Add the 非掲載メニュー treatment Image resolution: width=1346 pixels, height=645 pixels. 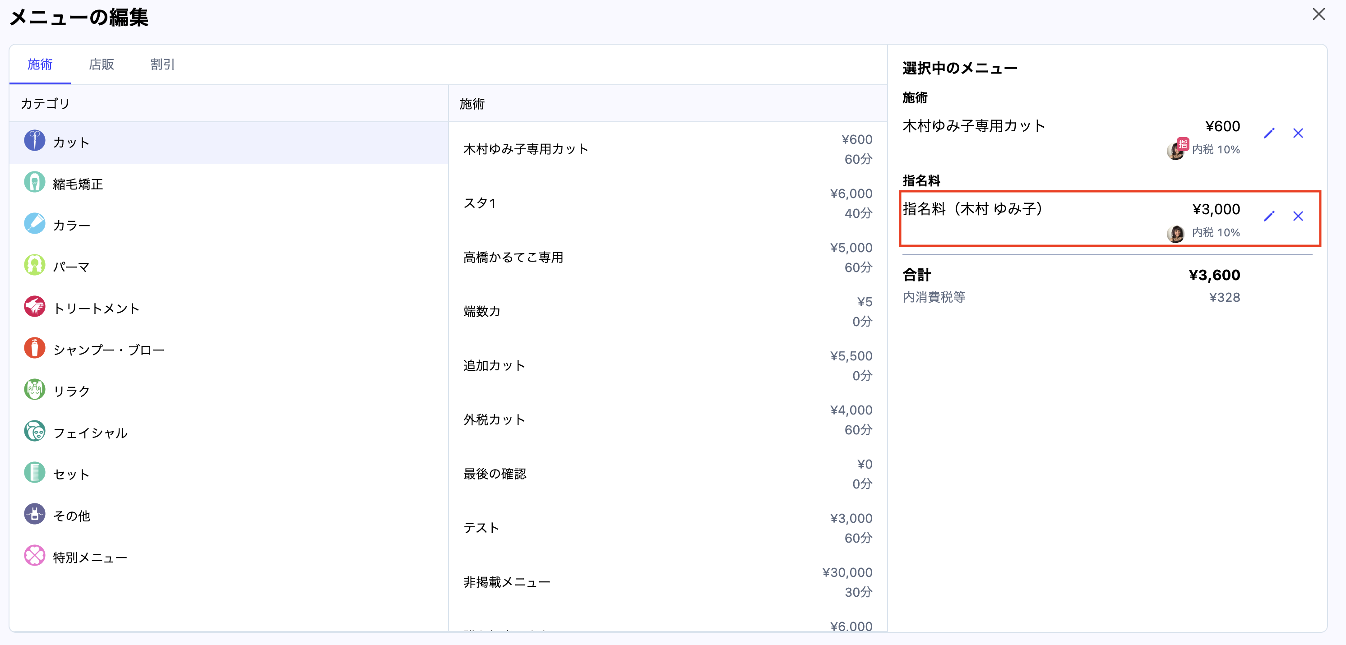(x=668, y=582)
